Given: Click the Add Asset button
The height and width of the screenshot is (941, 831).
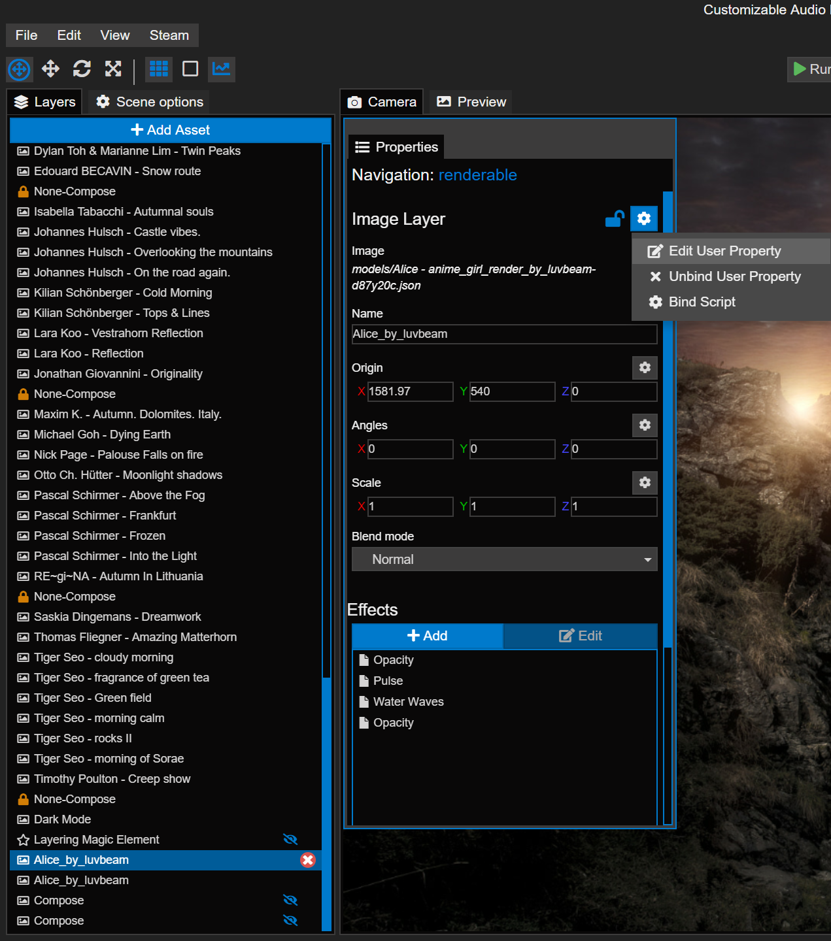Looking at the screenshot, I should click(x=170, y=130).
